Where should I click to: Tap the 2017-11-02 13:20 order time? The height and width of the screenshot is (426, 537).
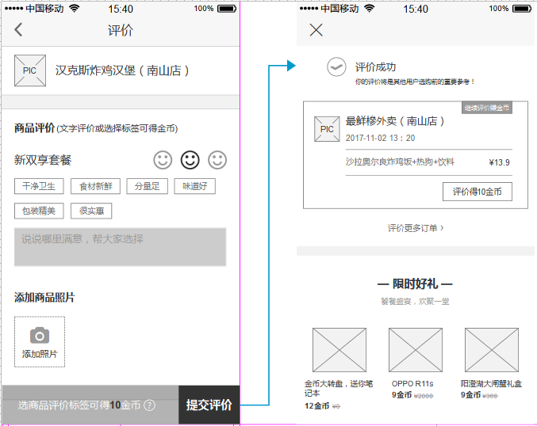pyautogui.click(x=380, y=138)
